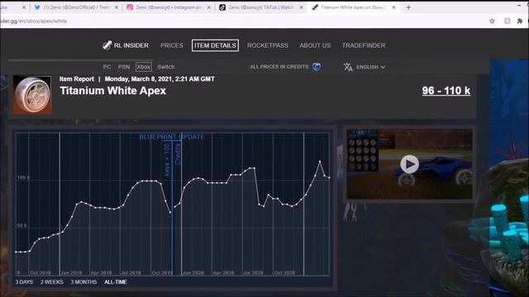
Task: Click the address bar URL
Action: [x=34, y=21]
